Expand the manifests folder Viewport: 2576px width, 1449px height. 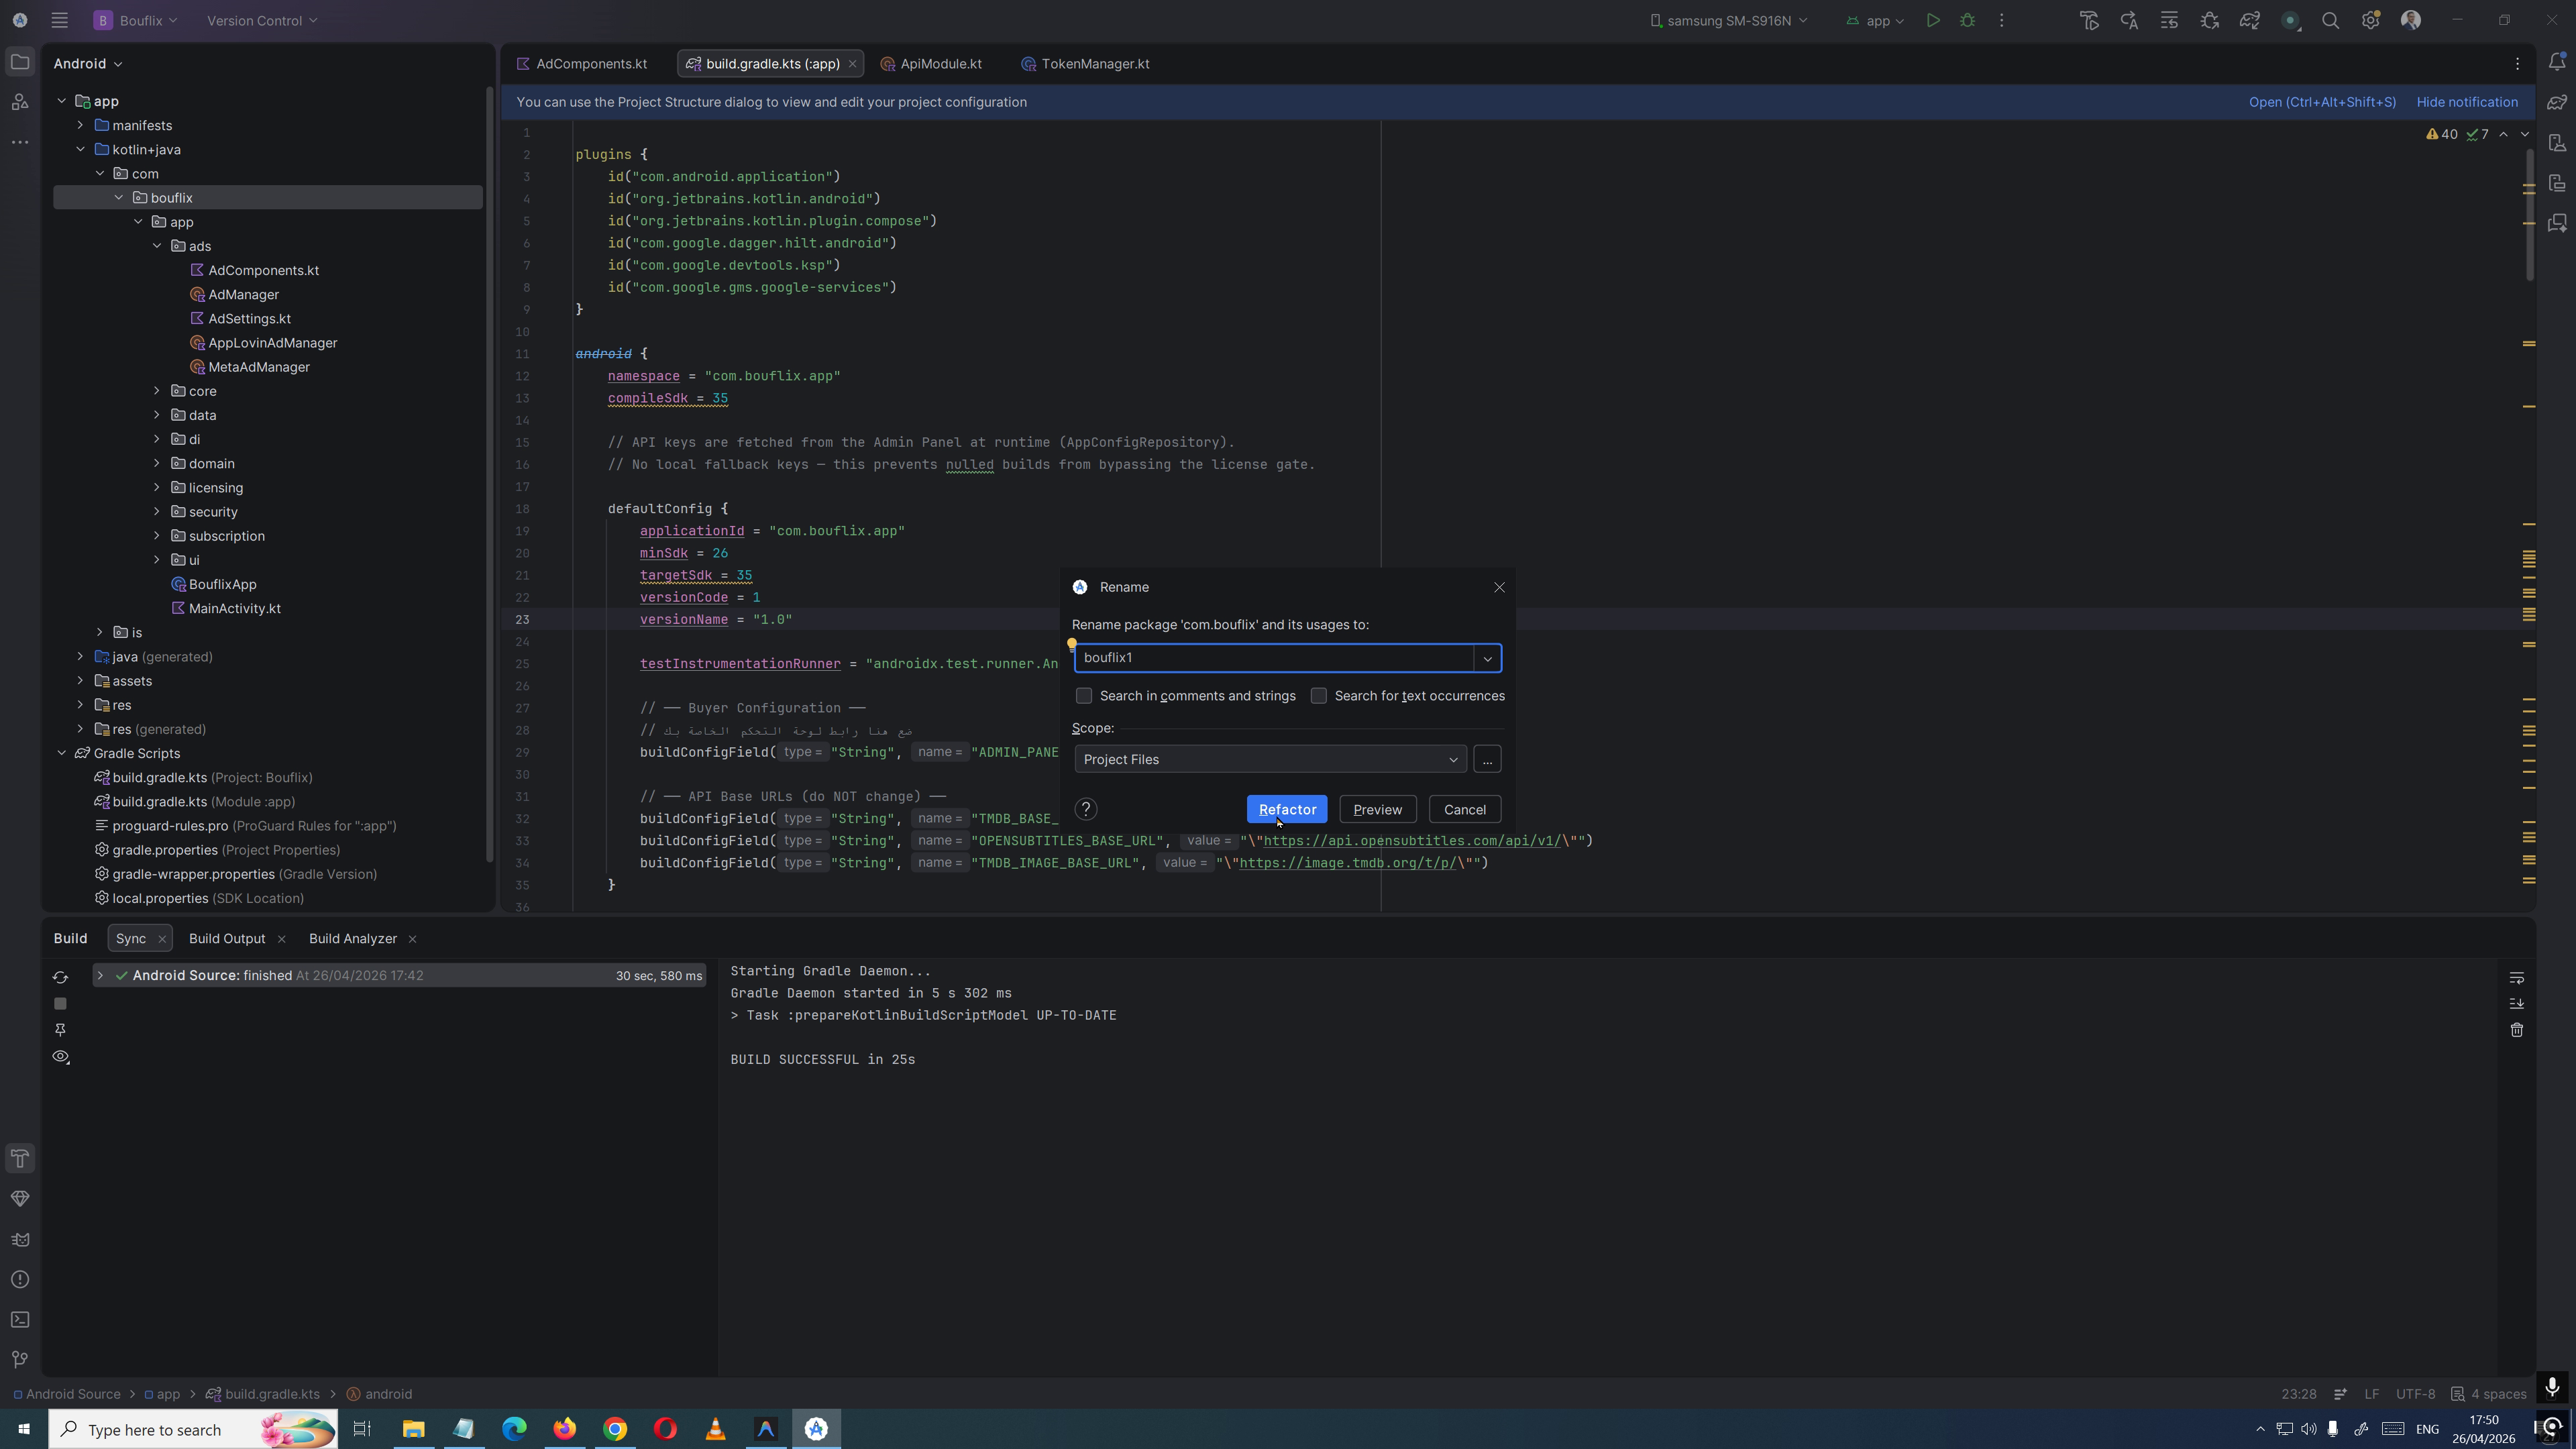(x=80, y=125)
